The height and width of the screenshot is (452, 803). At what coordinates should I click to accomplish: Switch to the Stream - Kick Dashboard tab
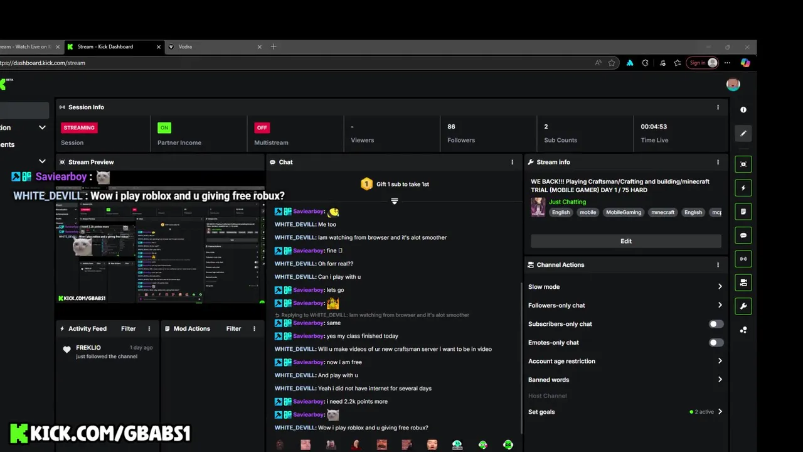(114, 46)
